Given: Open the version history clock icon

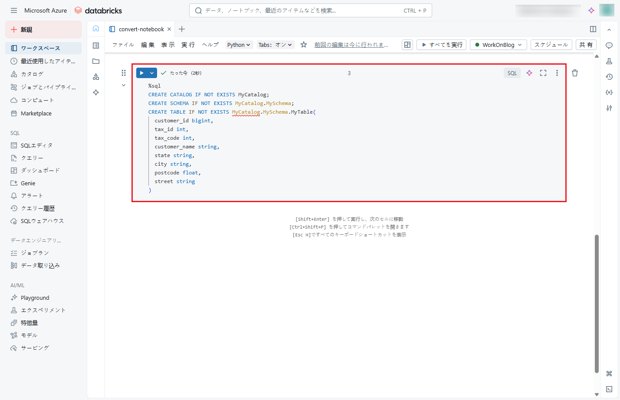Looking at the screenshot, I should pyautogui.click(x=609, y=77).
